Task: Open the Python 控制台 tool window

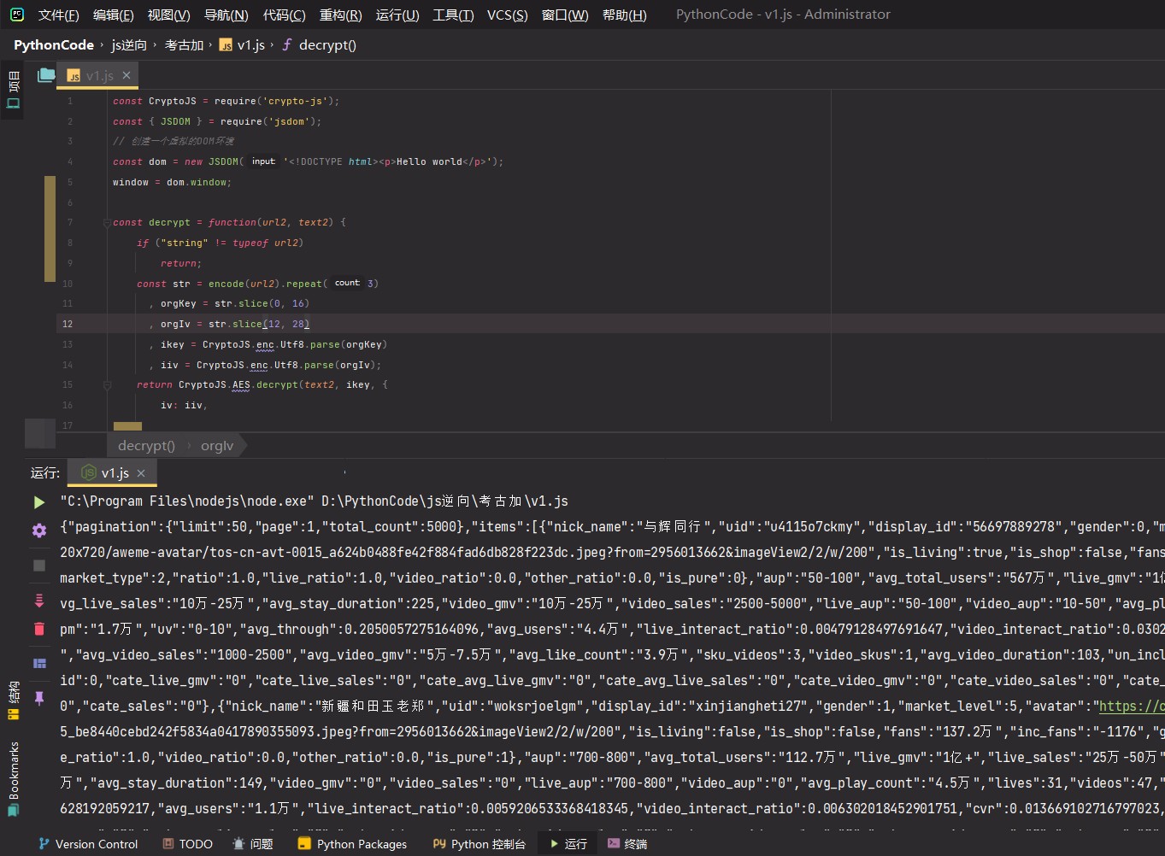Action: pos(479,843)
